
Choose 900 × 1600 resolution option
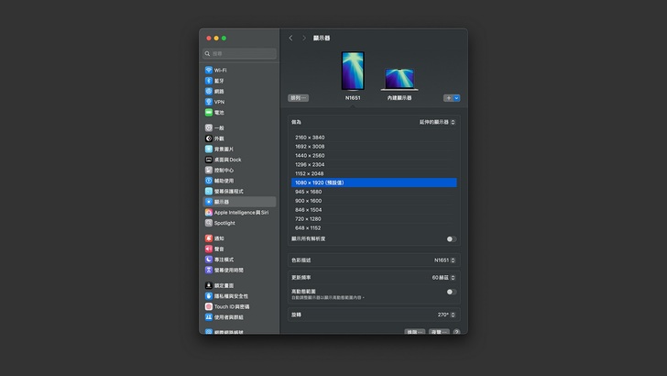(x=308, y=200)
